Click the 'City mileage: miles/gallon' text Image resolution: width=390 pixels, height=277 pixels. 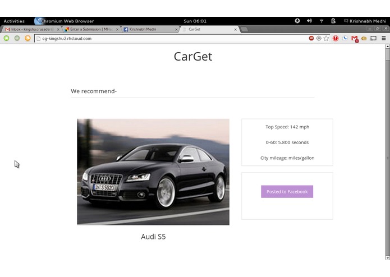tap(287, 158)
